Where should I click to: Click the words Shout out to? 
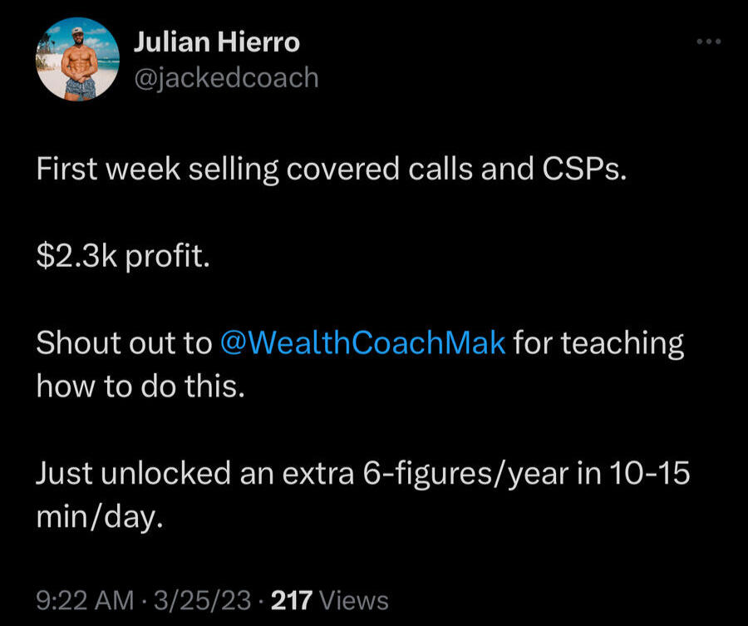tap(123, 343)
